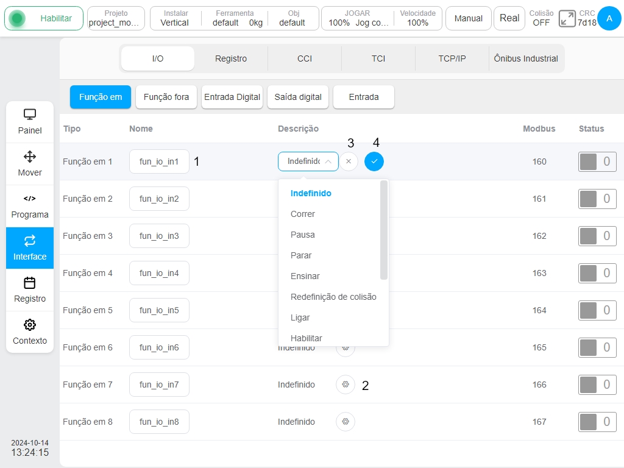Select the Função em button
This screenshot has width=624, height=468.
(x=101, y=97)
